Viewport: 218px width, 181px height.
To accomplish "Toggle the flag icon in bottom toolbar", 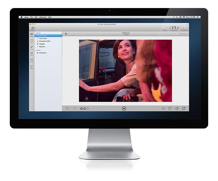I will pyautogui.click(x=68, y=109).
